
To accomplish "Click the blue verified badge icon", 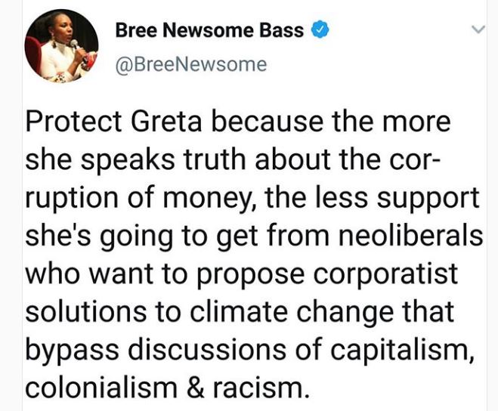I will (x=320, y=31).
